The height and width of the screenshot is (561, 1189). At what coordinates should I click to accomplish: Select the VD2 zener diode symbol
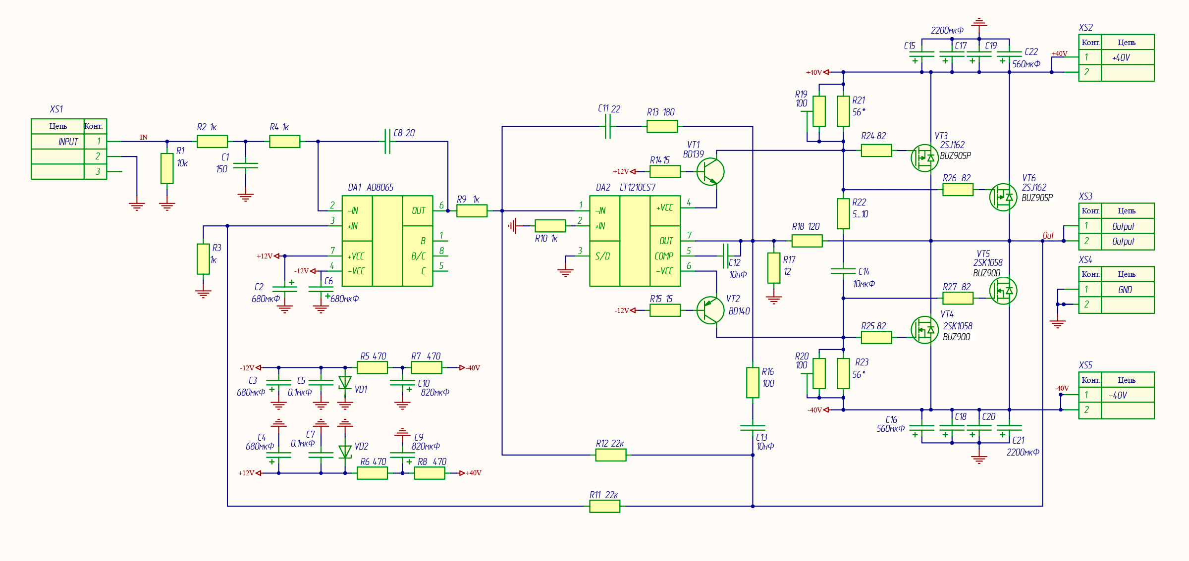tap(345, 452)
